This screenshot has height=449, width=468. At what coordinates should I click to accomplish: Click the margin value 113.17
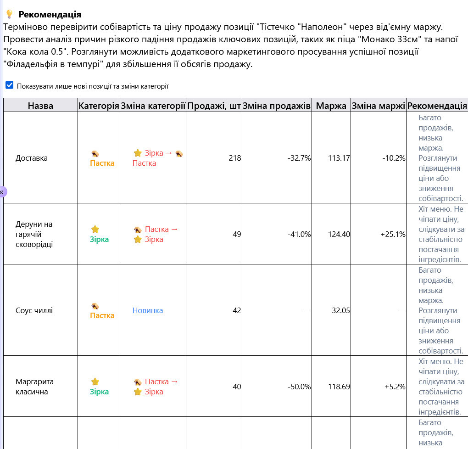coord(339,158)
